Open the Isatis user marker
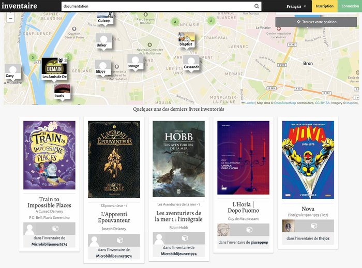 [x=62, y=92]
